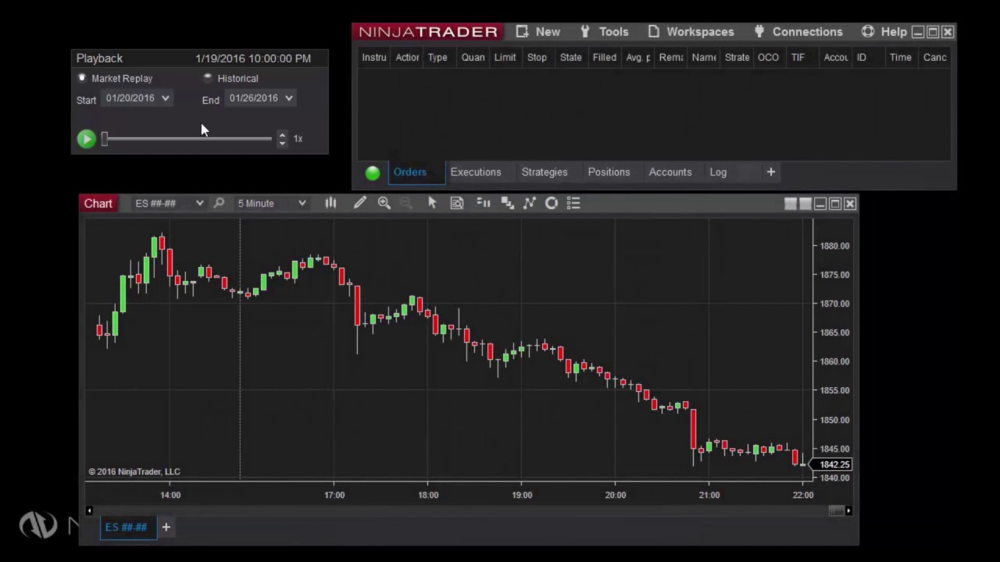Switch to the Log tab

point(718,173)
